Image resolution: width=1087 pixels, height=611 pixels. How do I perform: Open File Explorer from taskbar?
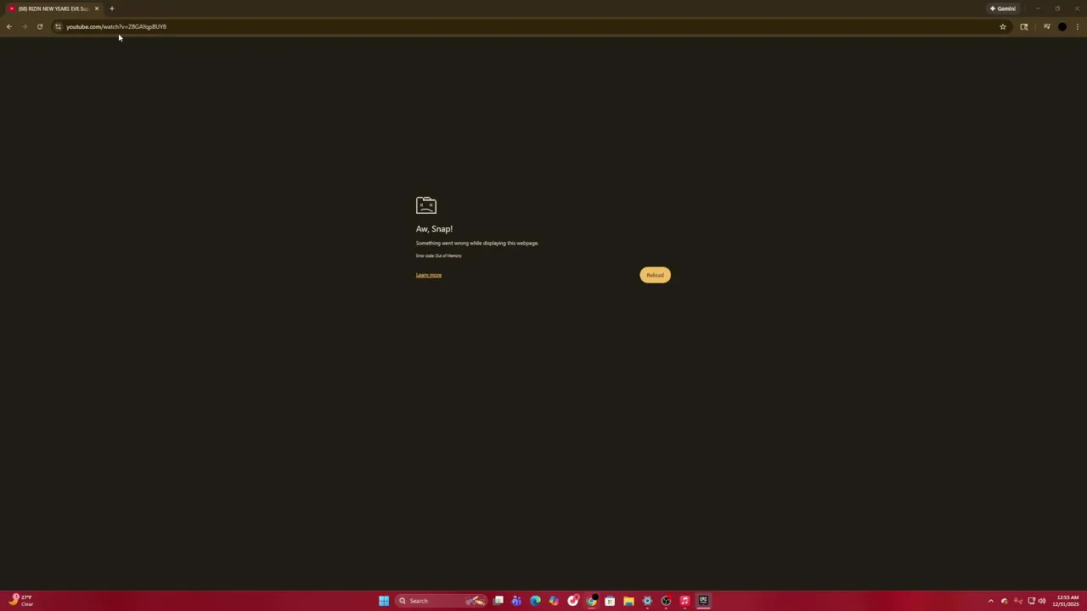coord(628,601)
